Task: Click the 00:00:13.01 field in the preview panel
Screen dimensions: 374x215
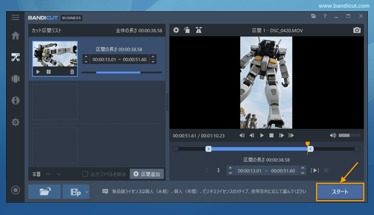Action: pyautogui.click(x=250, y=170)
